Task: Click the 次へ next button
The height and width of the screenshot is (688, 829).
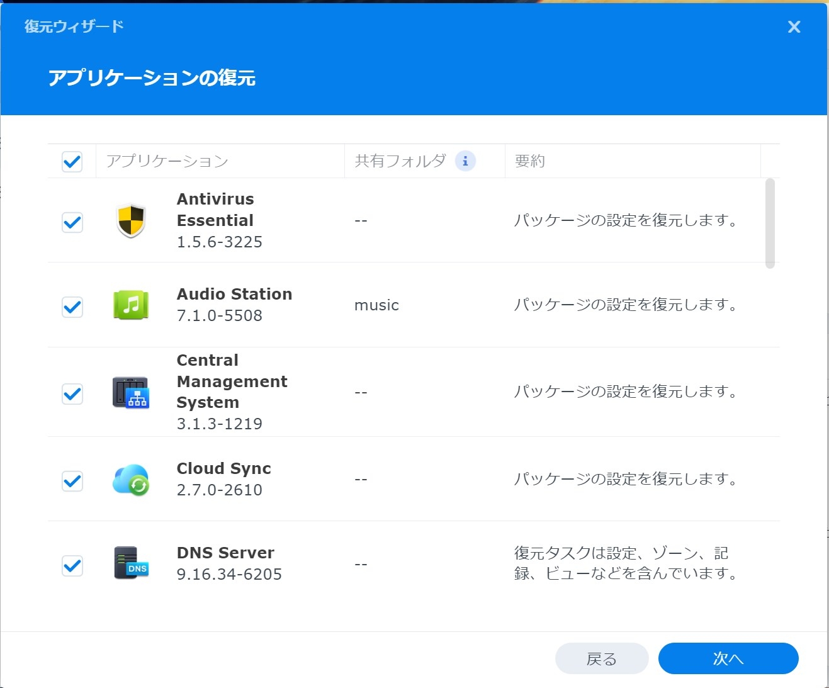Action: coord(728,658)
